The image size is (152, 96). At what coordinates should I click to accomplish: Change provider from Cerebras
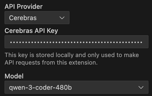pyautogui.click(x=37, y=18)
